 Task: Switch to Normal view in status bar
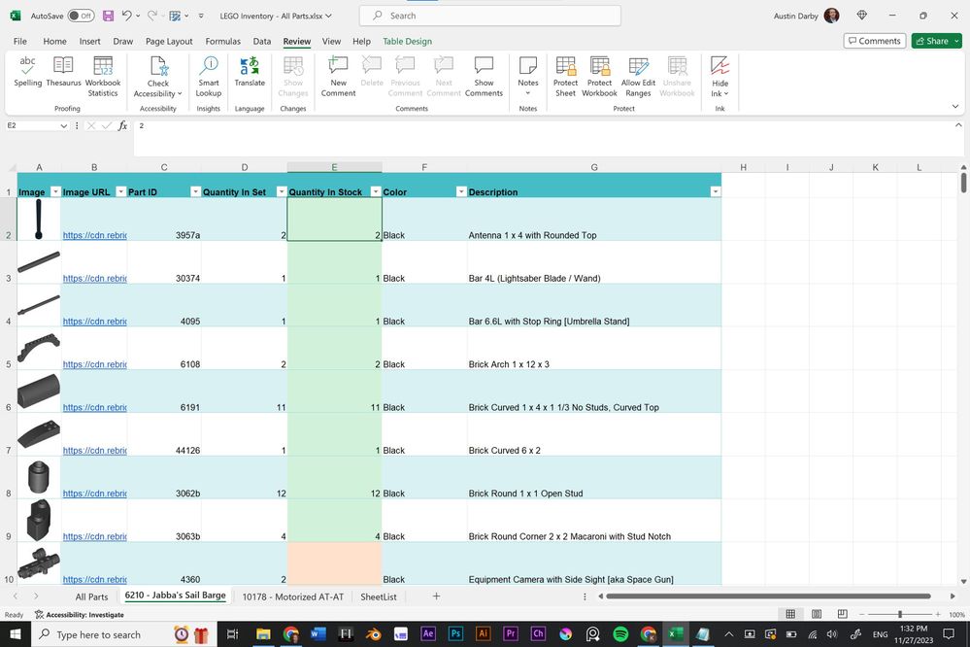(790, 614)
